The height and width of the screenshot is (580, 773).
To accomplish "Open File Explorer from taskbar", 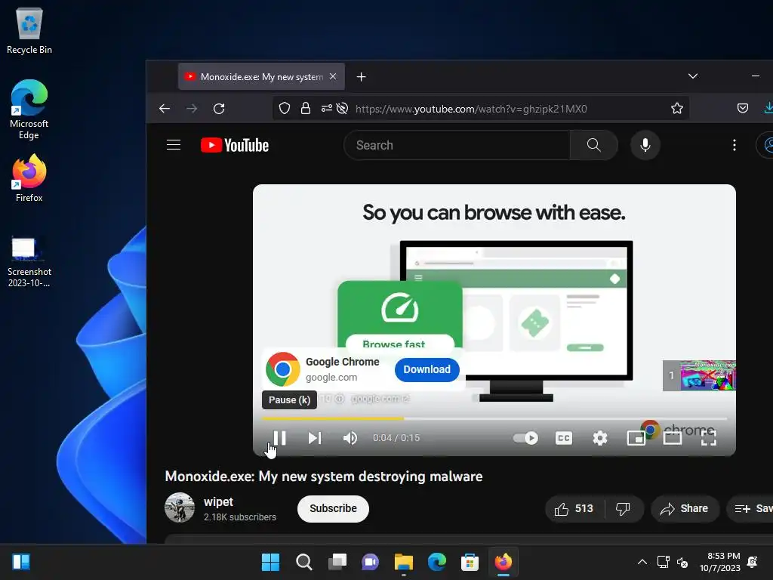I will tap(404, 562).
